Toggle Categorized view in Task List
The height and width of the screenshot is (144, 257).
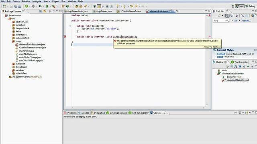(227, 16)
